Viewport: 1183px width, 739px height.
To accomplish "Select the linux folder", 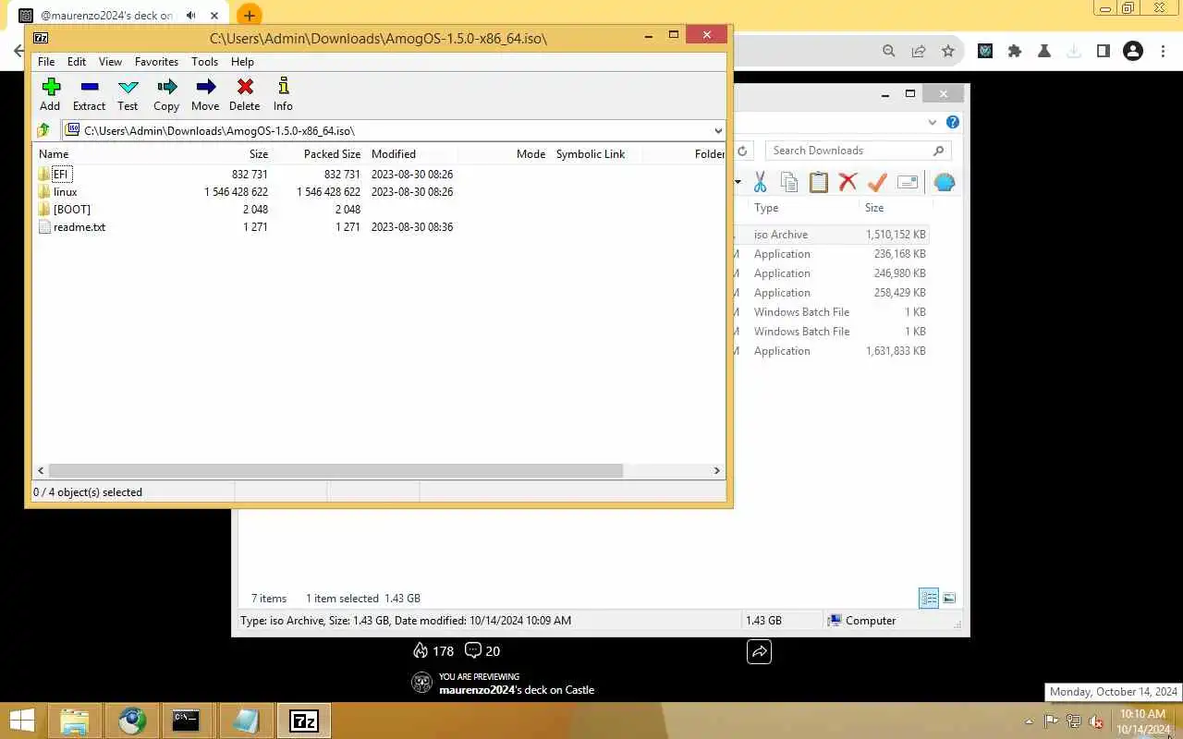I will (66, 192).
